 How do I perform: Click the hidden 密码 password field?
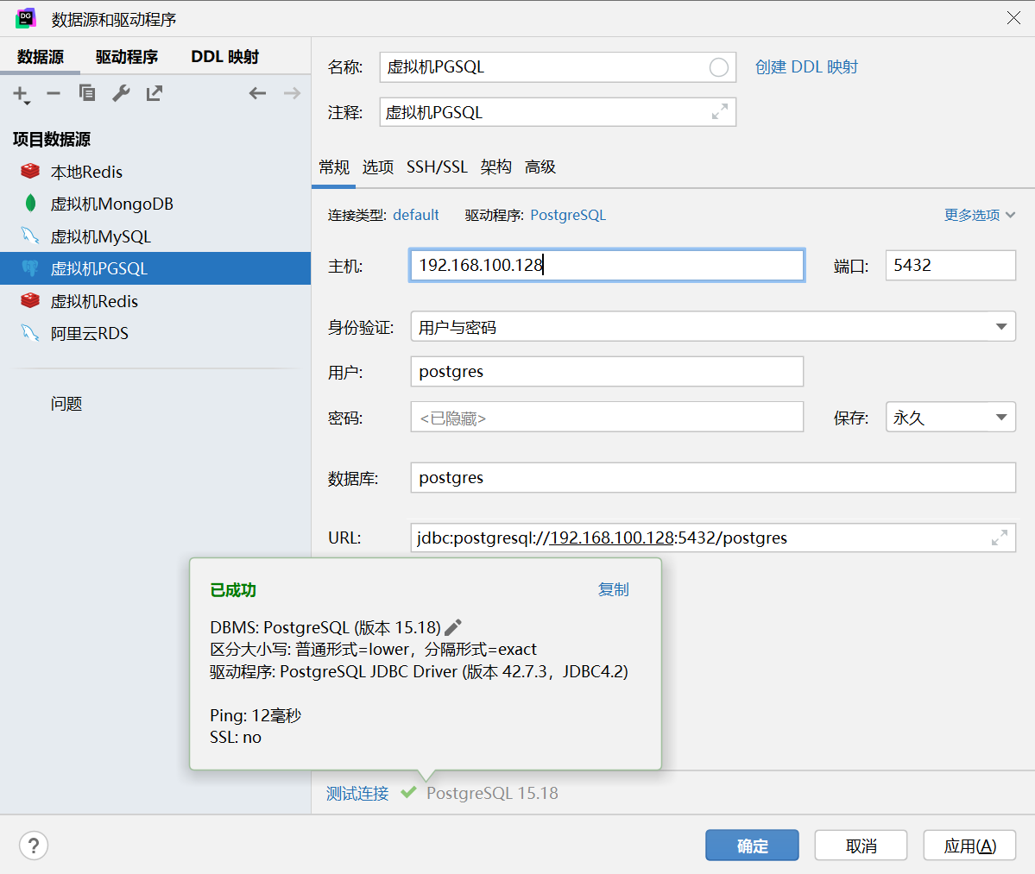point(607,417)
